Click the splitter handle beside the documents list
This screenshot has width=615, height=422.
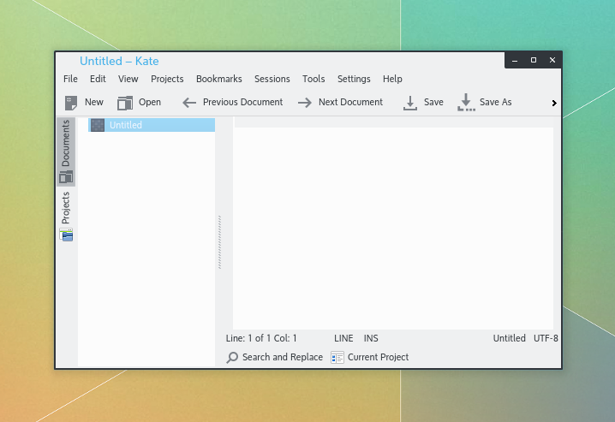tap(219, 242)
